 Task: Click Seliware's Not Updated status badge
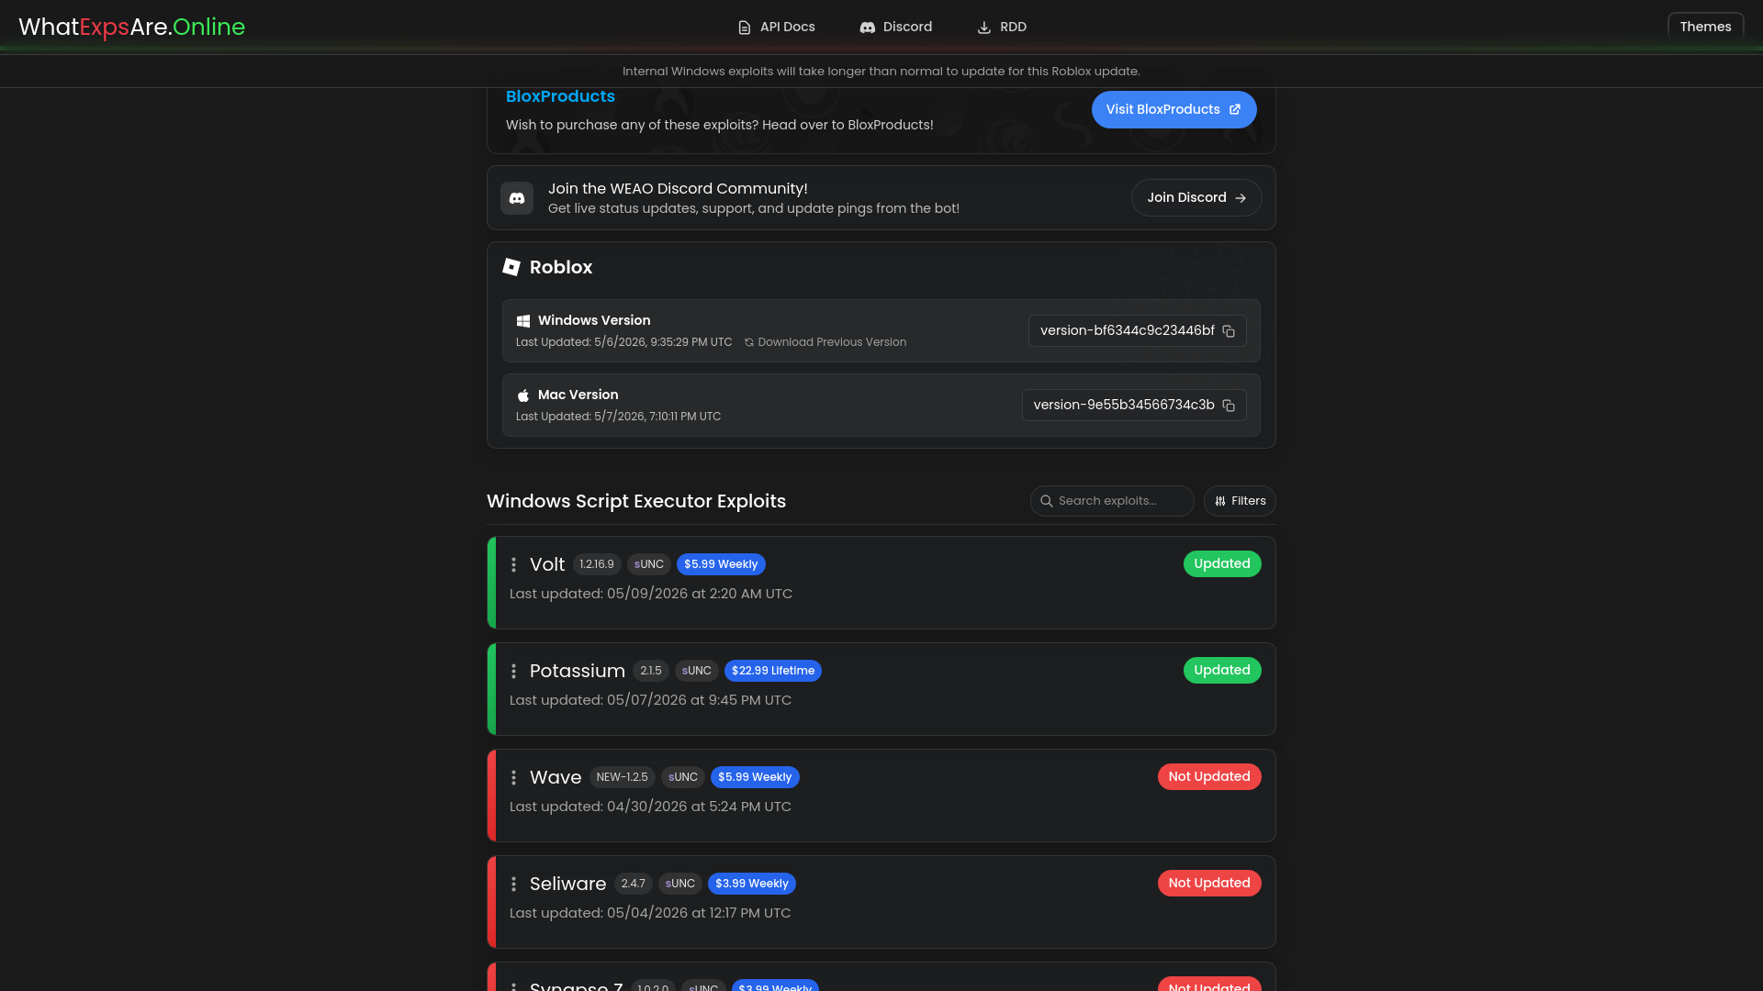[1209, 883]
